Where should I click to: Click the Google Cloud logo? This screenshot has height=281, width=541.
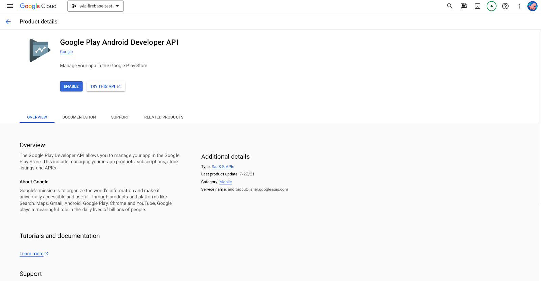point(38,6)
